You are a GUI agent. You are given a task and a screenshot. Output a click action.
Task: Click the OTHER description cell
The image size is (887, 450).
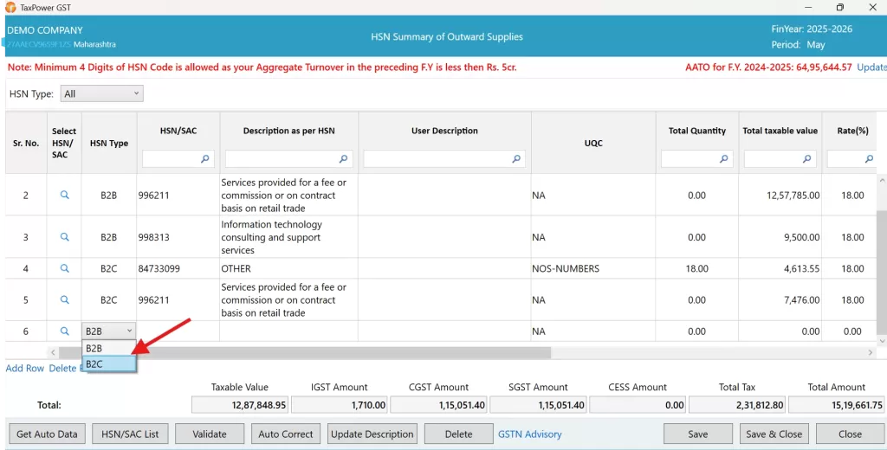pyautogui.click(x=288, y=268)
